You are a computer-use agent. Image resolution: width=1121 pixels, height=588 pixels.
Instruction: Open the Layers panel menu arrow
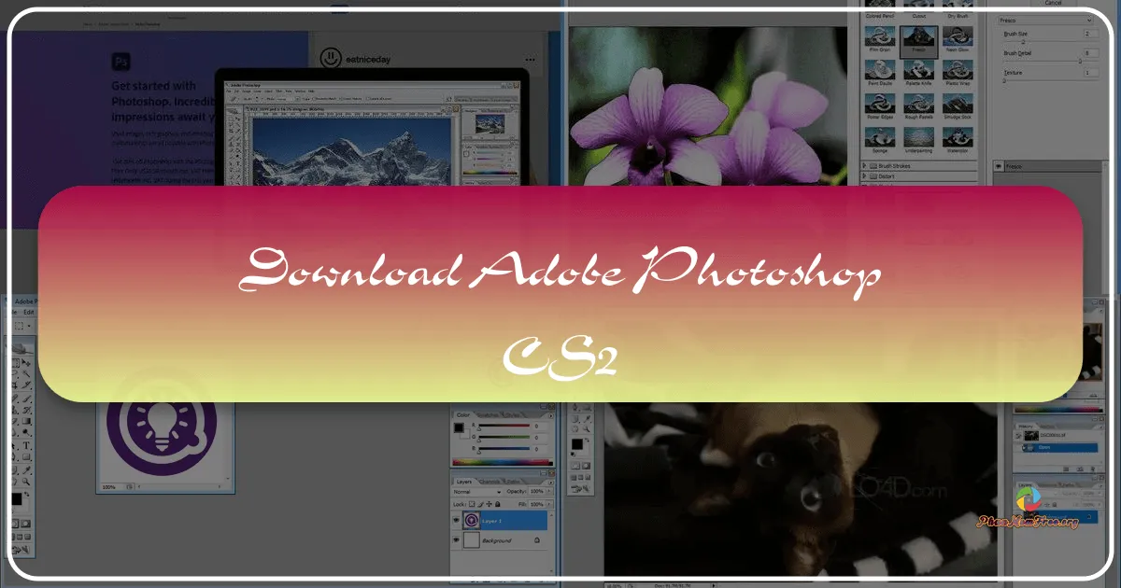[551, 483]
